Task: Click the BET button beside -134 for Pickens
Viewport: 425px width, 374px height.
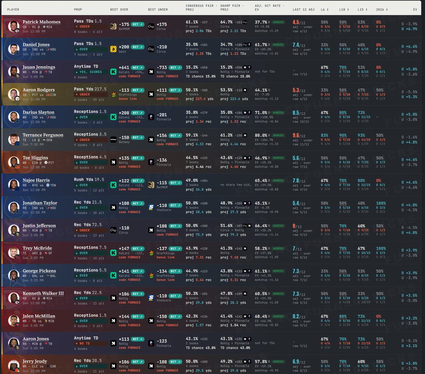Action: pyautogui.click(x=176, y=271)
